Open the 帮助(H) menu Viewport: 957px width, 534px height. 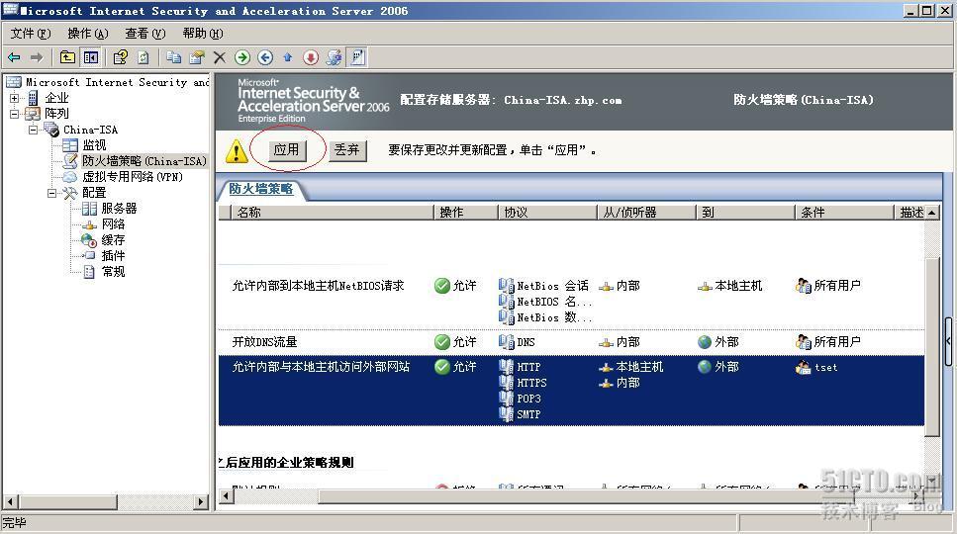[203, 34]
